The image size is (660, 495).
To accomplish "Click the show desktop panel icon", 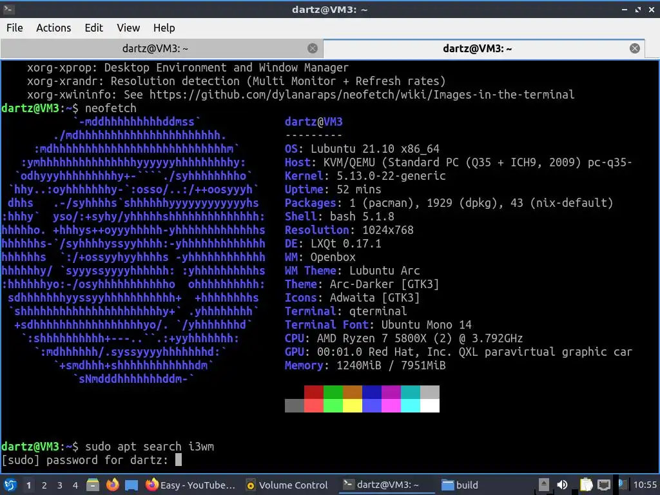I will click(131, 485).
